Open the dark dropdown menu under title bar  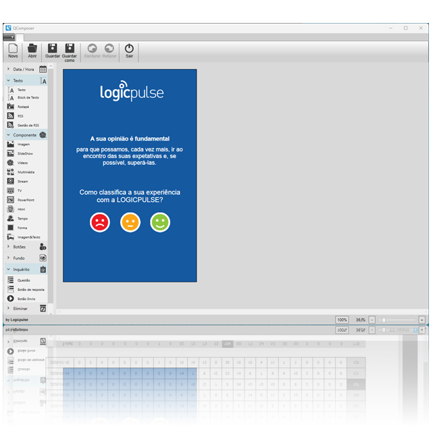tap(9, 37)
